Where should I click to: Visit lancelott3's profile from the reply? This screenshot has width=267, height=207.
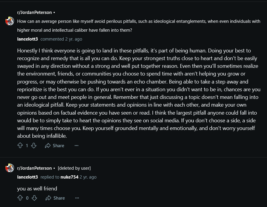pos(28,177)
